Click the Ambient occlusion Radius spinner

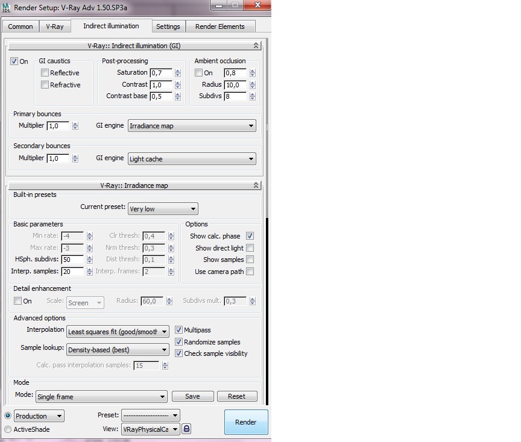[253, 85]
